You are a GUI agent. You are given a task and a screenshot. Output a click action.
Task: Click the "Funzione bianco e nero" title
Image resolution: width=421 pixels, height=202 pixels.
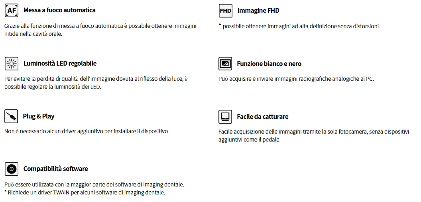point(269,64)
